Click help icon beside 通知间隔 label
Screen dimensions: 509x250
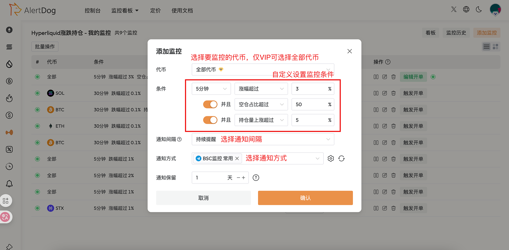180,139
